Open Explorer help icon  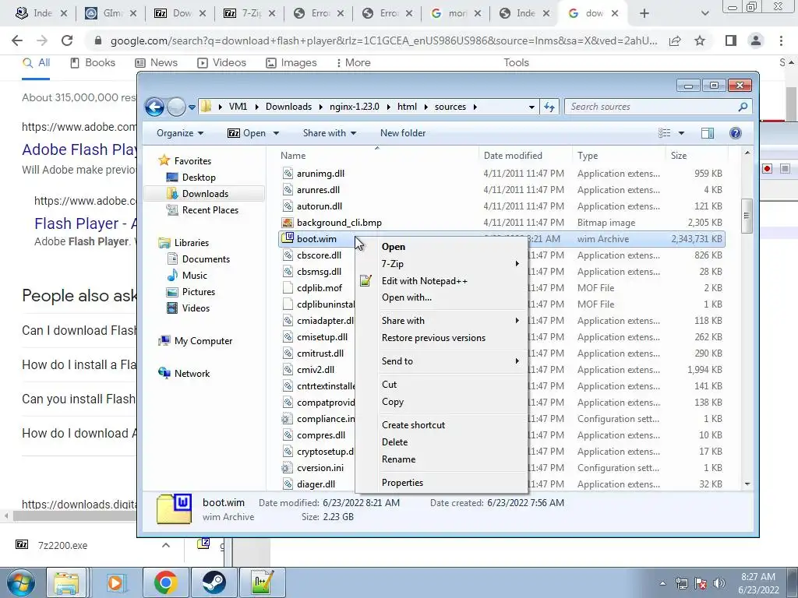pos(736,133)
